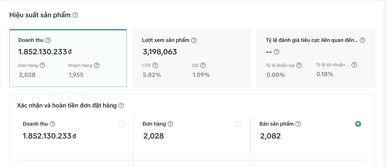The height and width of the screenshot is (167, 387).
Task: Click help icon beside Tỷ lệ khiếu nại
Action: click(x=299, y=65)
